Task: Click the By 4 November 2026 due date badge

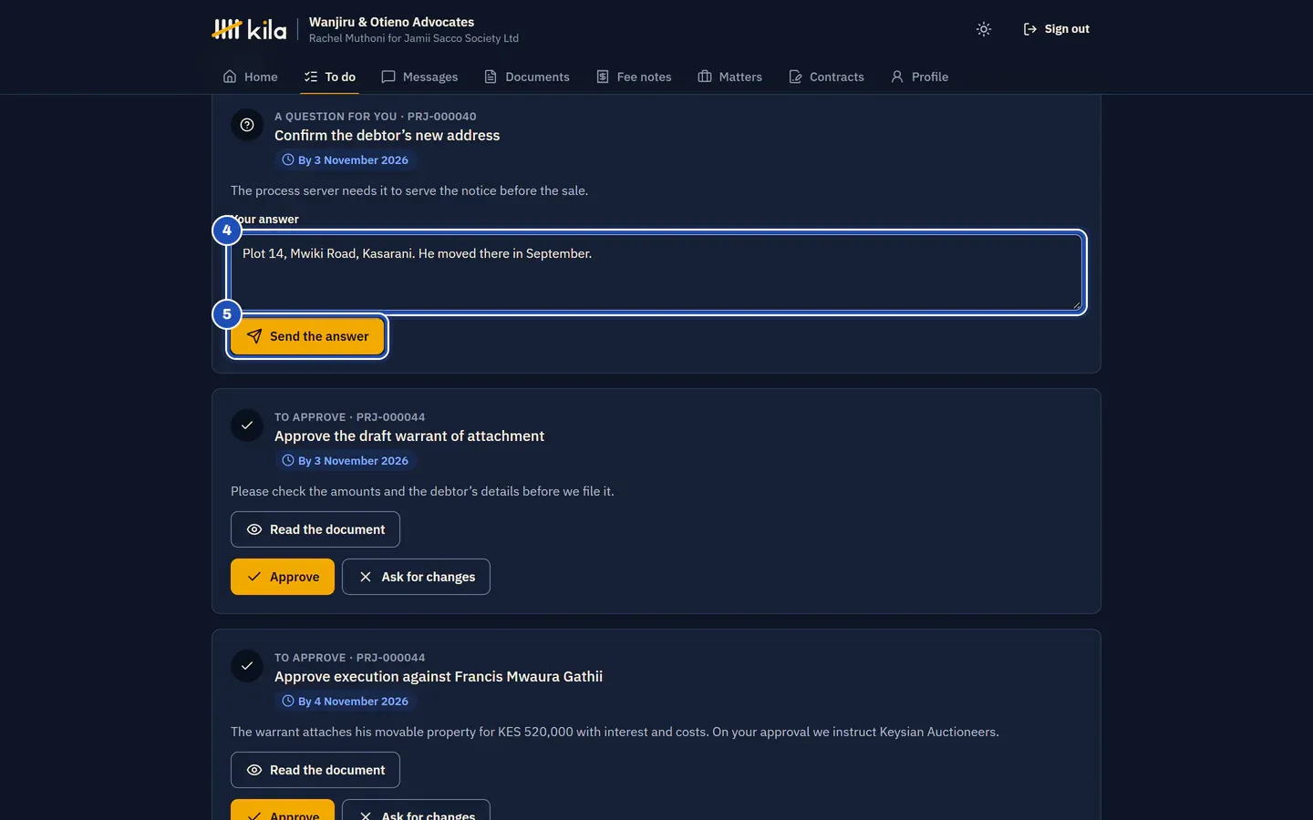Action: coord(346,701)
